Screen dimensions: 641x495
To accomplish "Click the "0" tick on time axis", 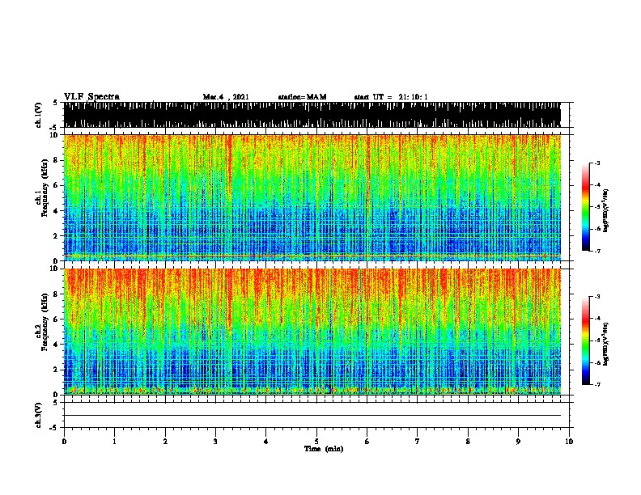I will coord(64,442).
